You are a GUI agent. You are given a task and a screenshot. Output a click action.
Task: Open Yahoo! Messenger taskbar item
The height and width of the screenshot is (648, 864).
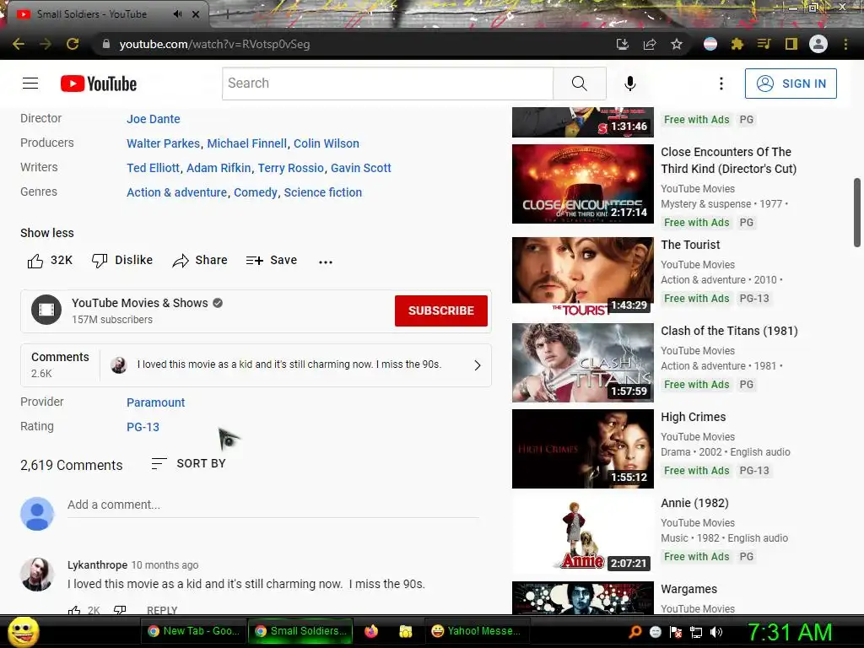point(476,631)
